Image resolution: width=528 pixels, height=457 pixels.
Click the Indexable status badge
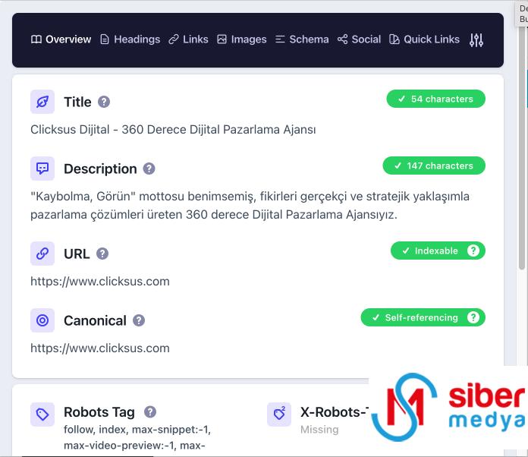coord(438,251)
